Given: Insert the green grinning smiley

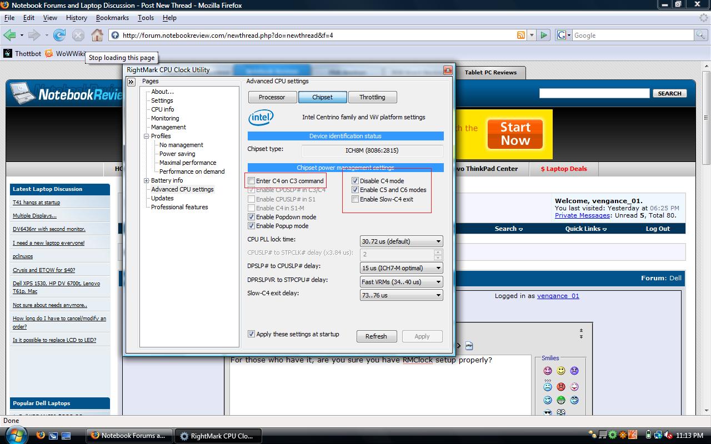Looking at the screenshot, I should coord(561,400).
